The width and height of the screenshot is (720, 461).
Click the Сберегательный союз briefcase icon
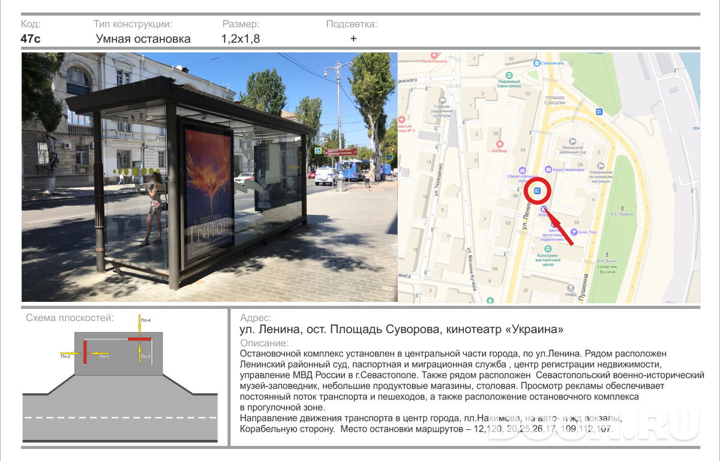pyautogui.click(x=523, y=170)
